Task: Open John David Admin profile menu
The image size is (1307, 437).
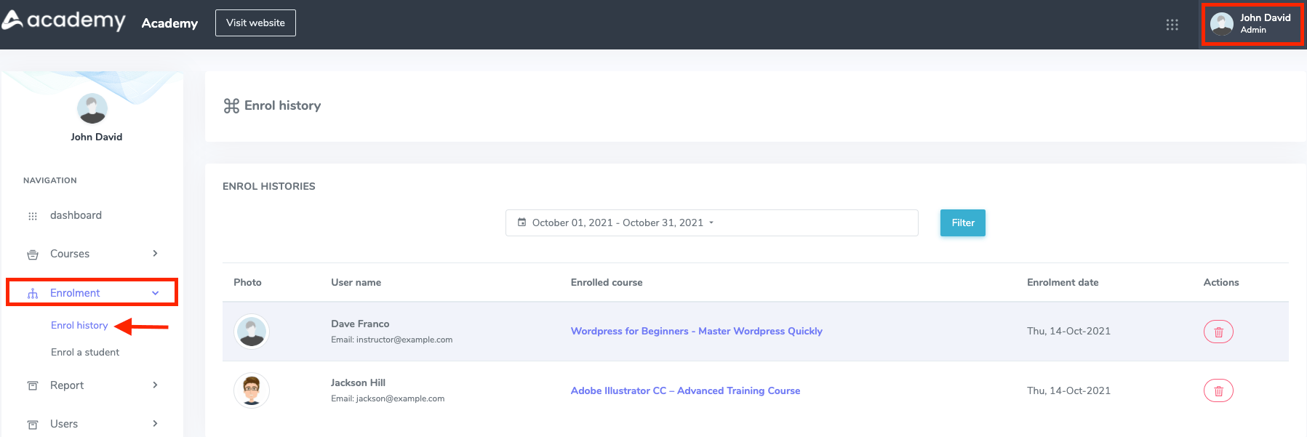Action: [x=1252, y=24]
